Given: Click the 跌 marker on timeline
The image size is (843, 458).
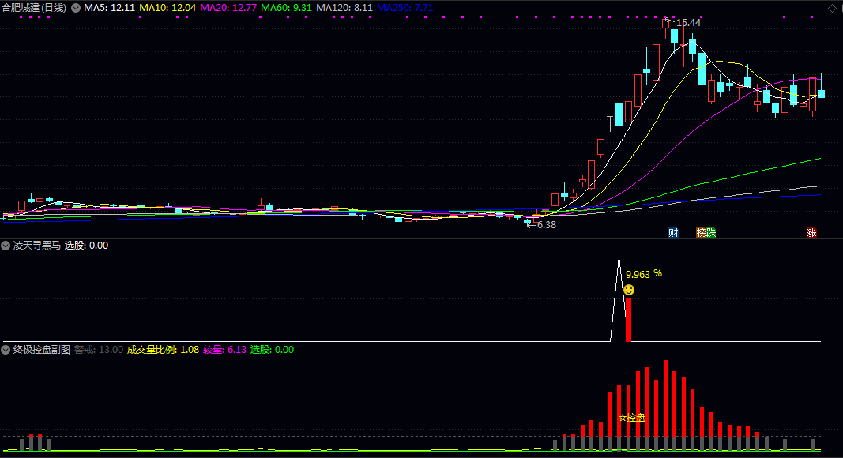Looking at the screenshot, I should click(x=711, y=233).
